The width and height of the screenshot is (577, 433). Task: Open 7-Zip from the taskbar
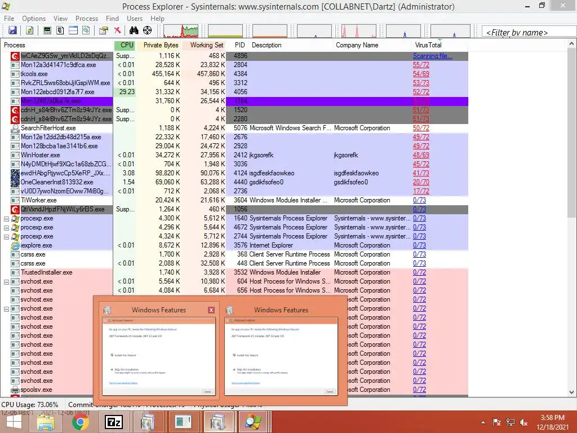pos(114,422)
